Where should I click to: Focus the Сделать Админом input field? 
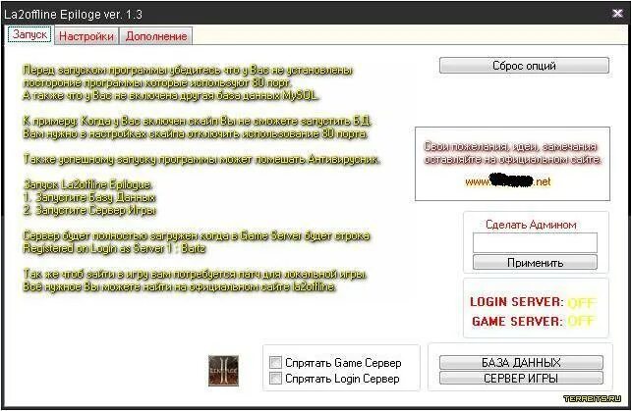(x=535, y=242)
